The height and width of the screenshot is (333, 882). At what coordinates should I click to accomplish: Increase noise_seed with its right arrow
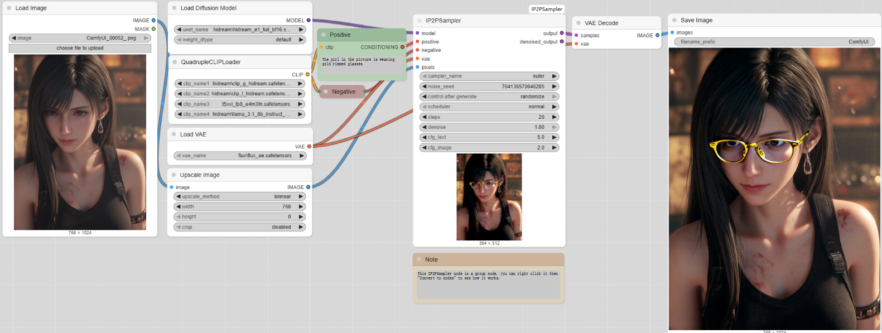point(554,86)
